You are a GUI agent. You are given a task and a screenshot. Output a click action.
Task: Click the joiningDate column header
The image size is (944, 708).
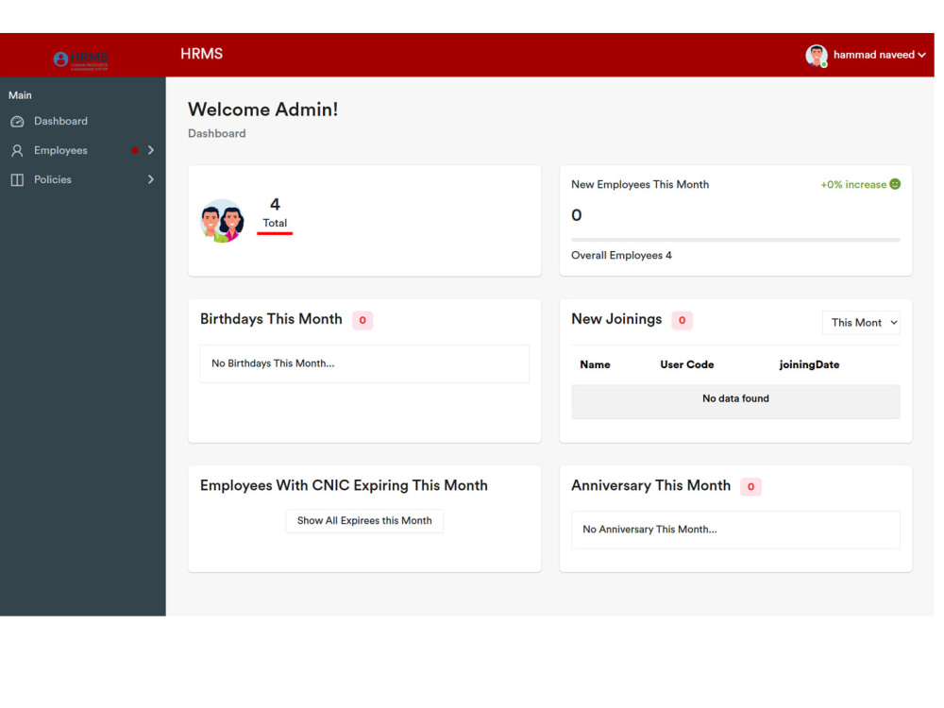coord(809,364)
